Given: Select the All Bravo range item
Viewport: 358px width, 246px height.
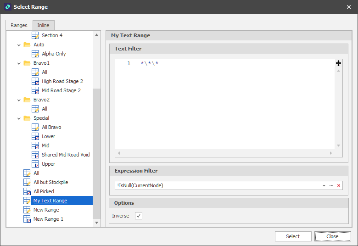Looking at the screenshot, I should [x=51, y=127].
